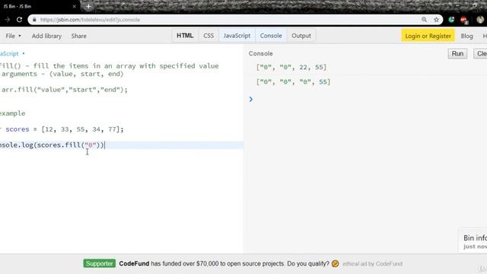Viewport: 487px width, 274px height.
Task: Select first console output with 22, 55
Action: click(x=291, y=67)
